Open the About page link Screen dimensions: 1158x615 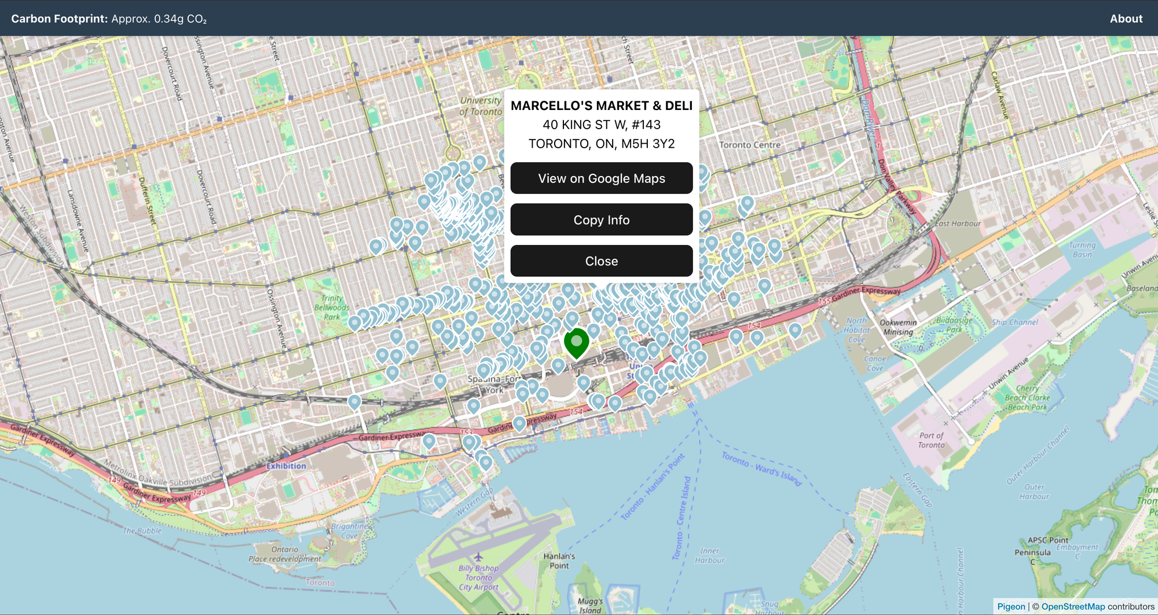[1126, 19]
